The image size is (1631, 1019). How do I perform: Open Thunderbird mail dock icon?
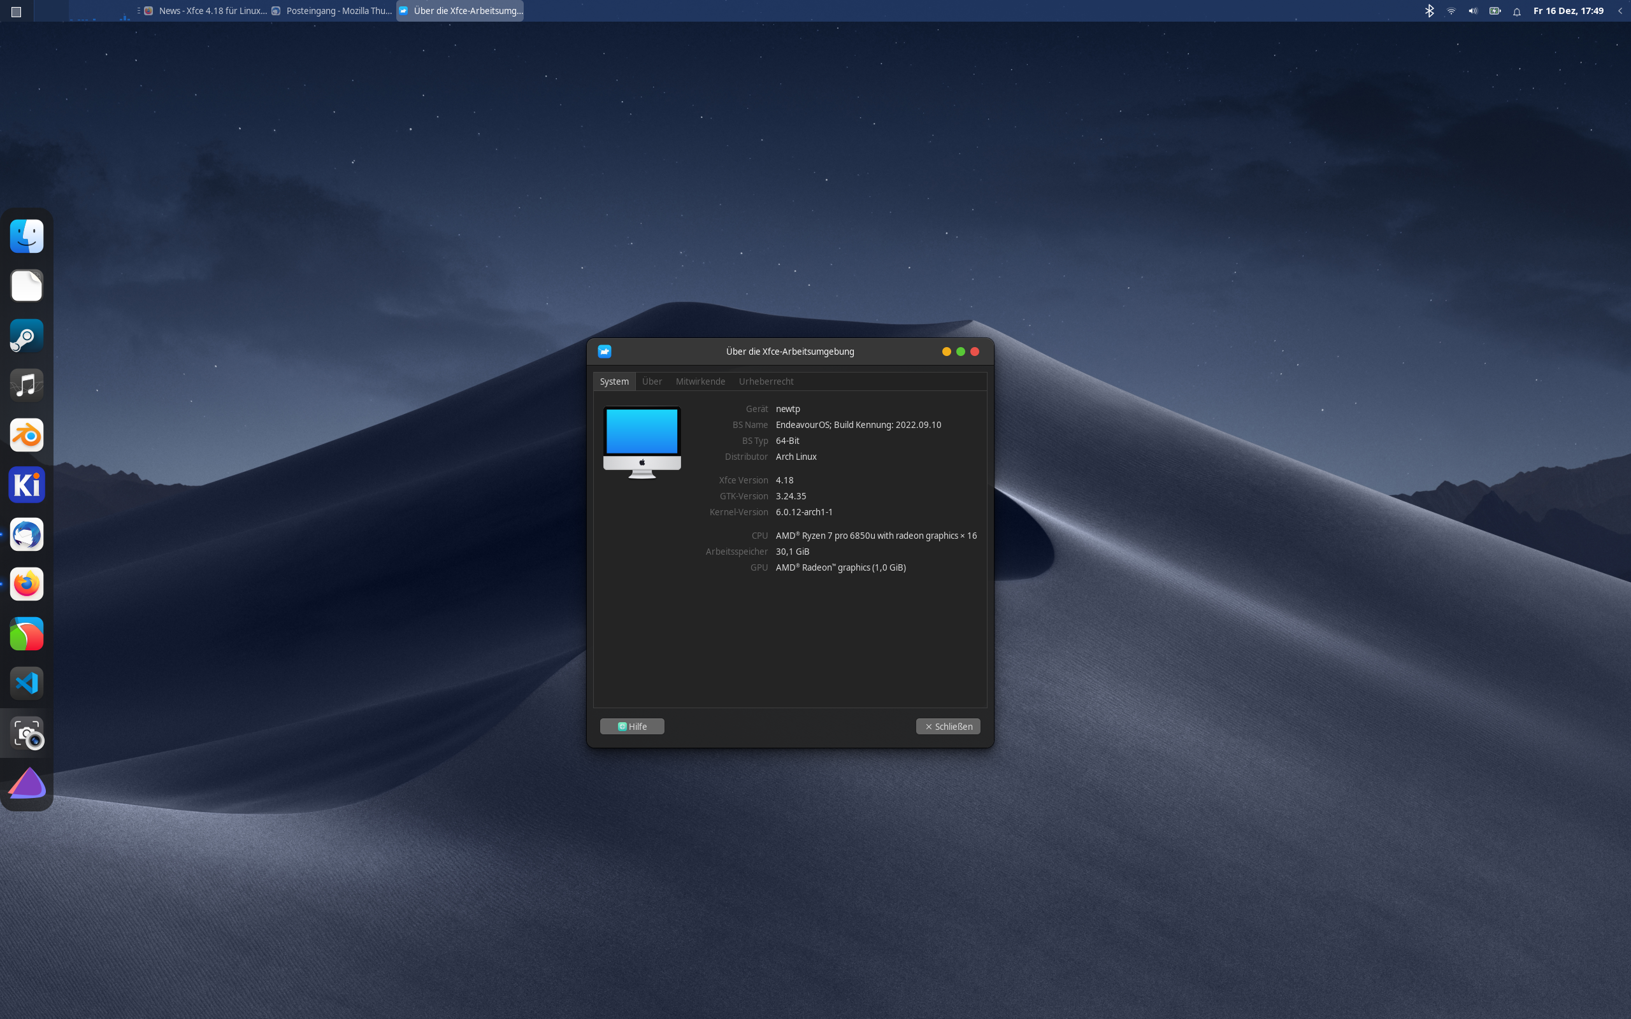click(x=27, y=534)
